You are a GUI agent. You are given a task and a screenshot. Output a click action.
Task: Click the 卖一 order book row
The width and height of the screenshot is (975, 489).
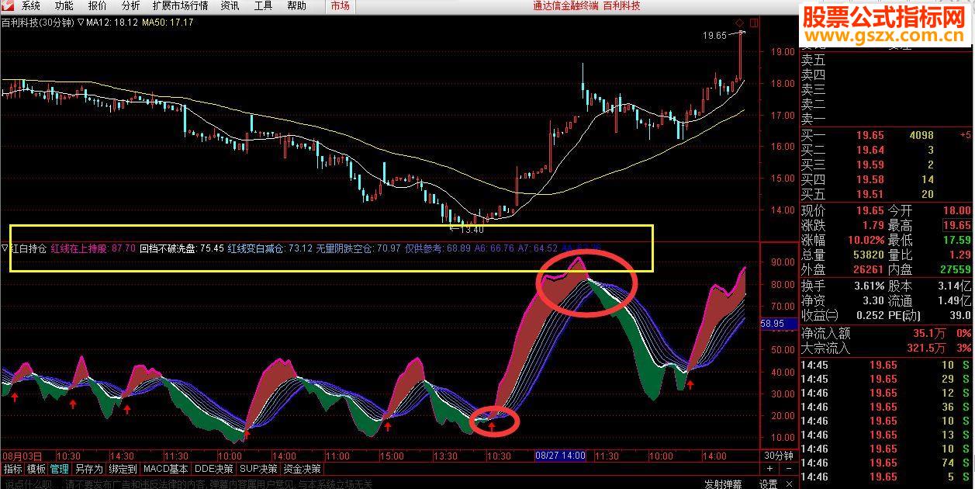pyautogui.click(x=887, y=119)
